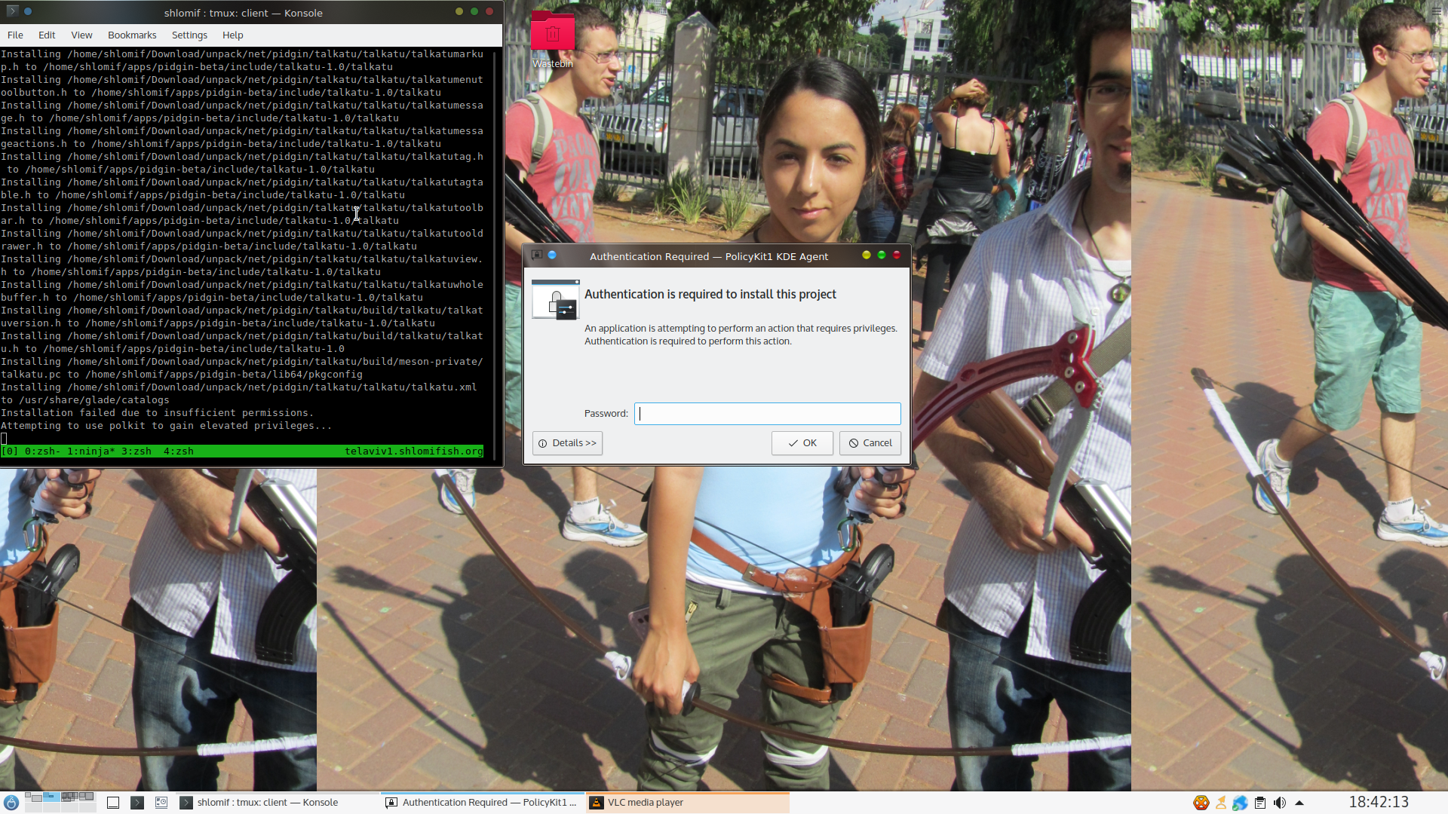
Task: Switch to Authentication Required taskbar entry
Action: coord(483,803)
